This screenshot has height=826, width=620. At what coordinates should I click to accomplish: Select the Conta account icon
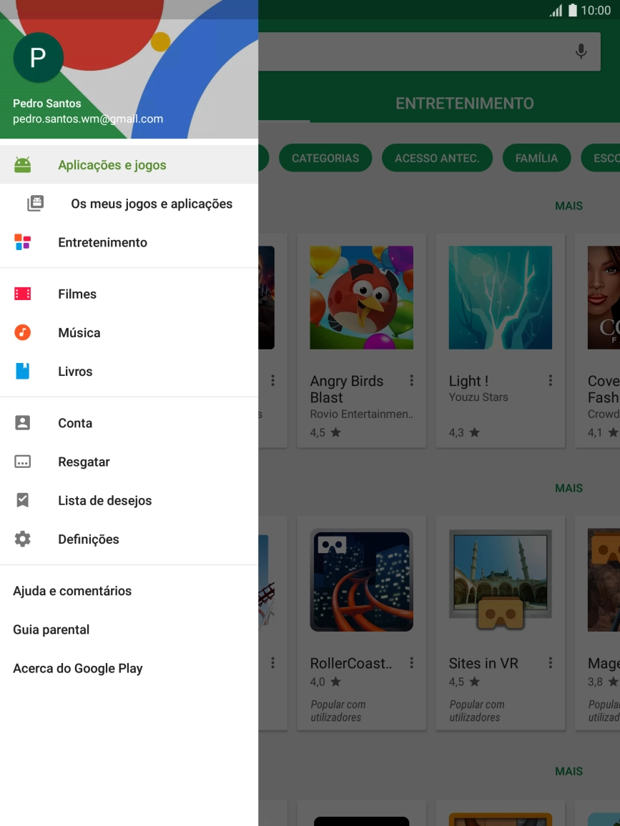[22, 423]
